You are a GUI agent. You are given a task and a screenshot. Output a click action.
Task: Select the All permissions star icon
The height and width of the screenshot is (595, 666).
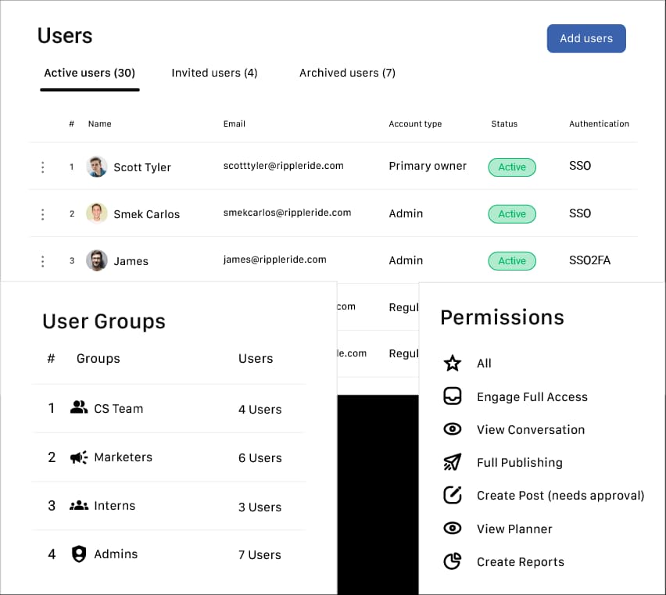[453, 363]
